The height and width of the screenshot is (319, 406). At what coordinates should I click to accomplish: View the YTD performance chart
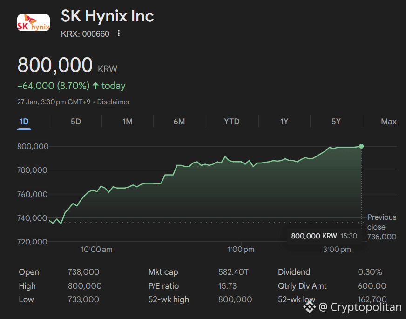point(231,121)
